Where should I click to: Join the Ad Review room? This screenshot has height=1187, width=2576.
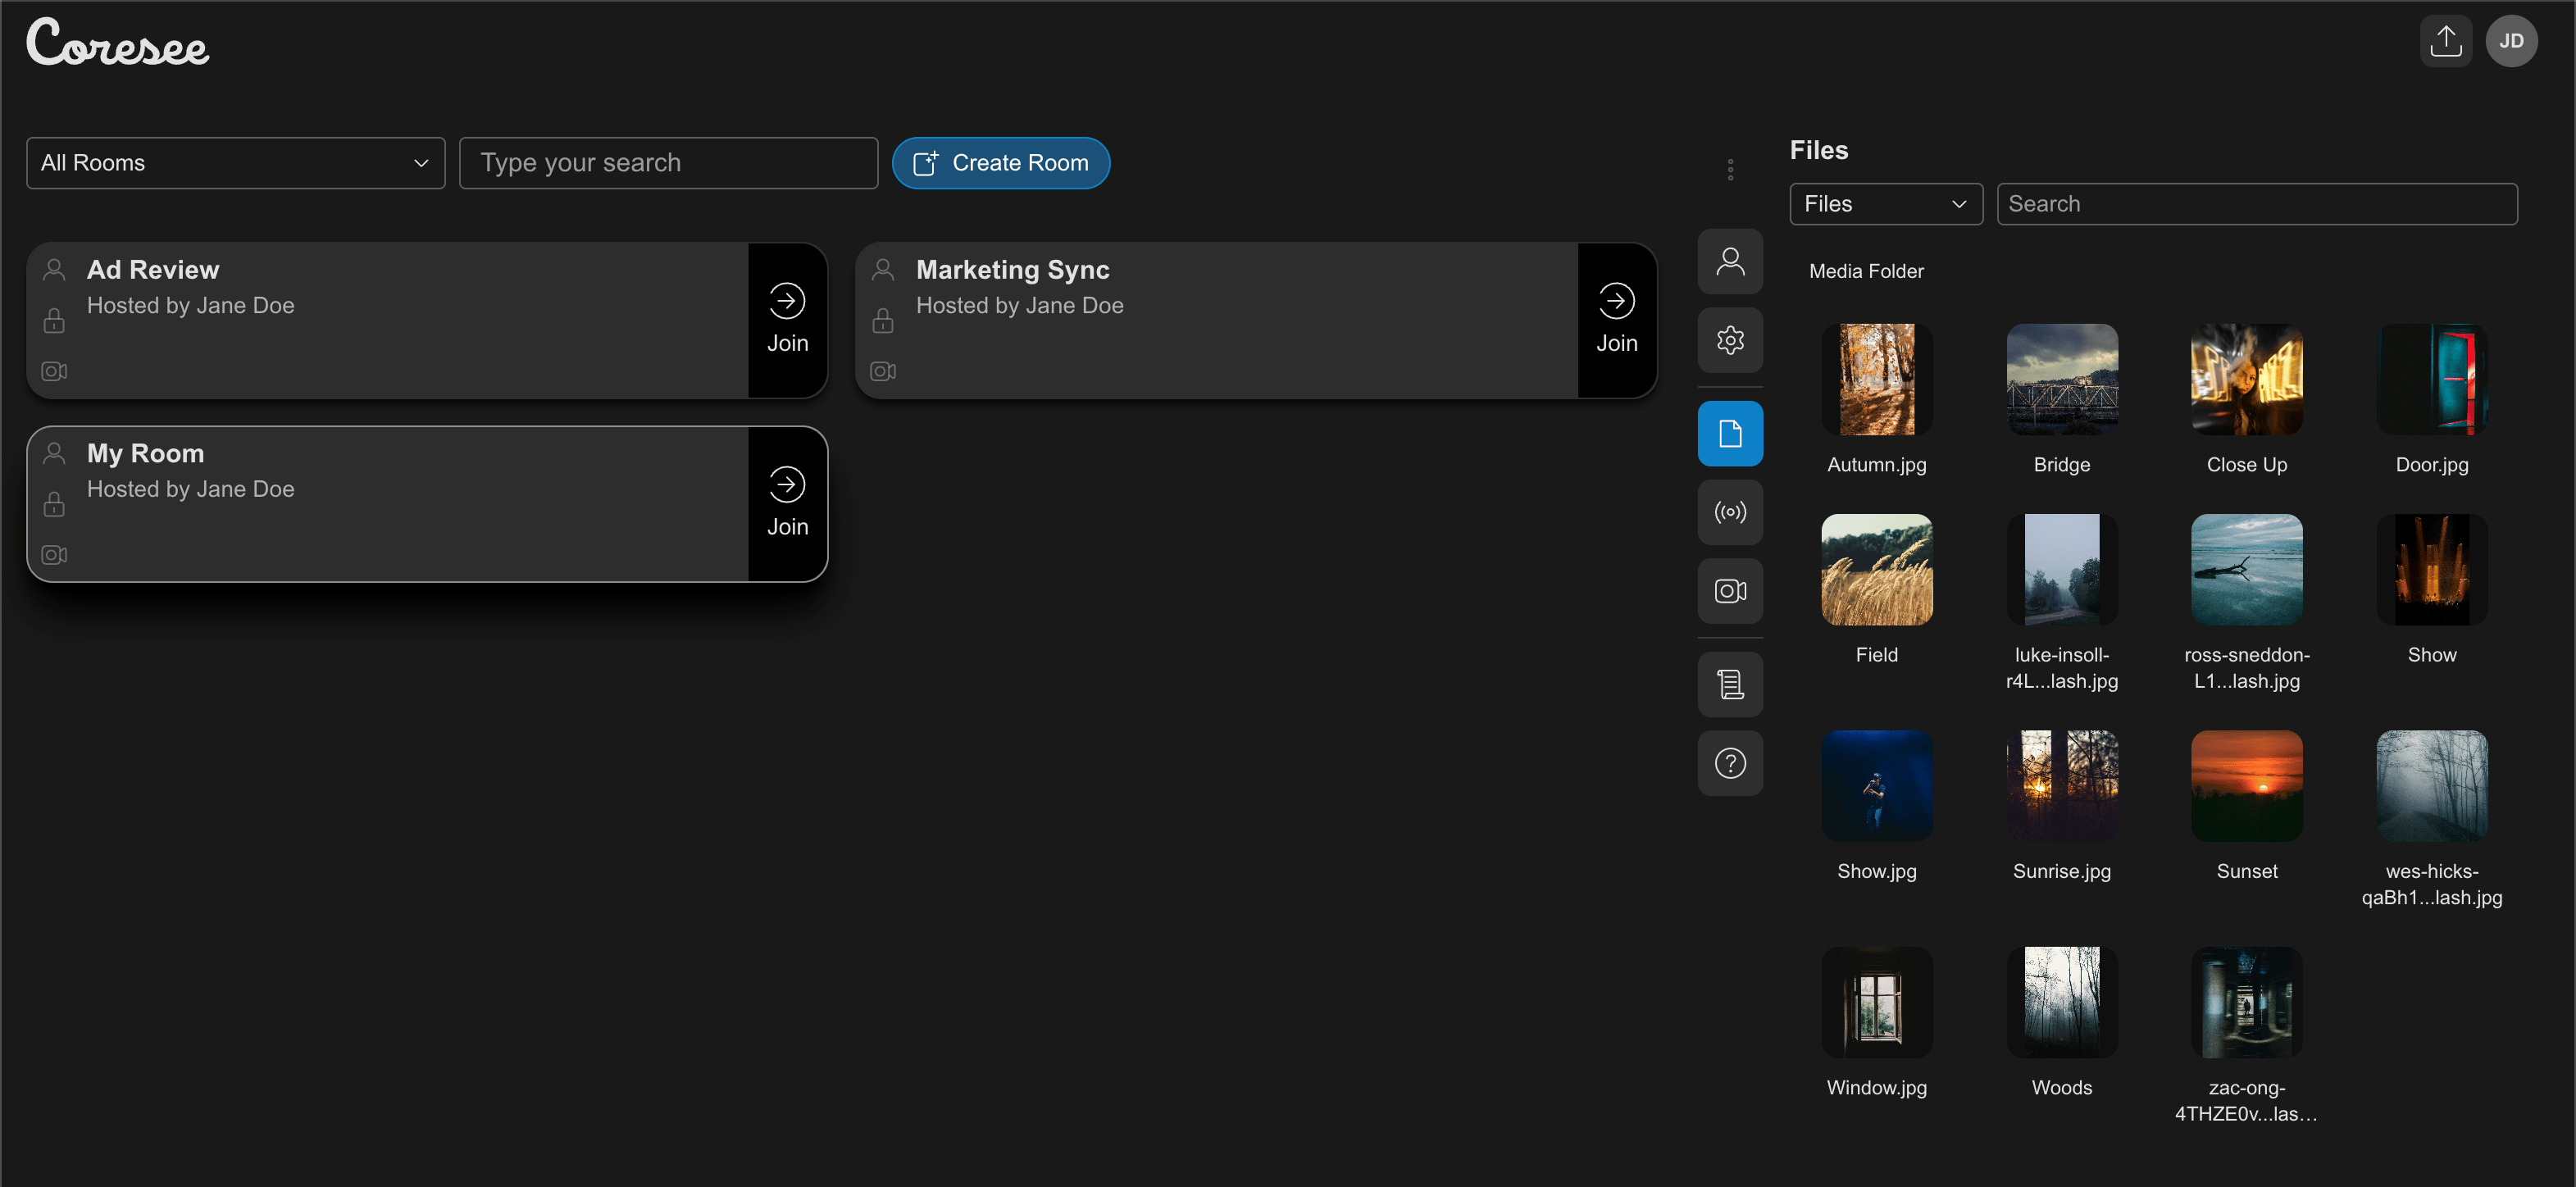pos(787,320)
